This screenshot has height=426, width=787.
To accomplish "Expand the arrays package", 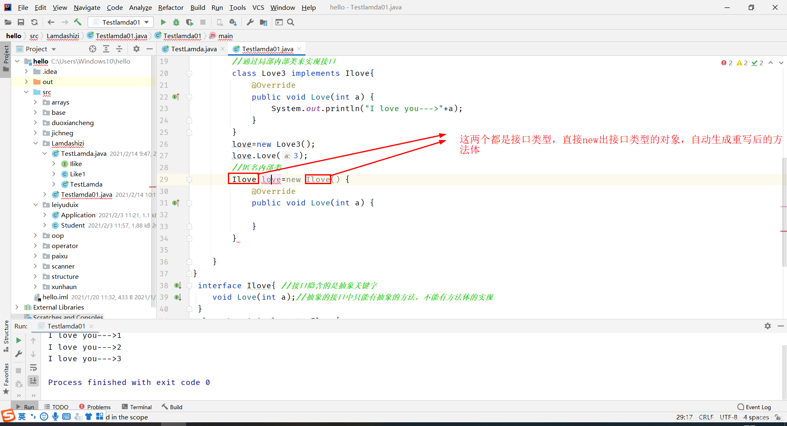I will [35, 102].
